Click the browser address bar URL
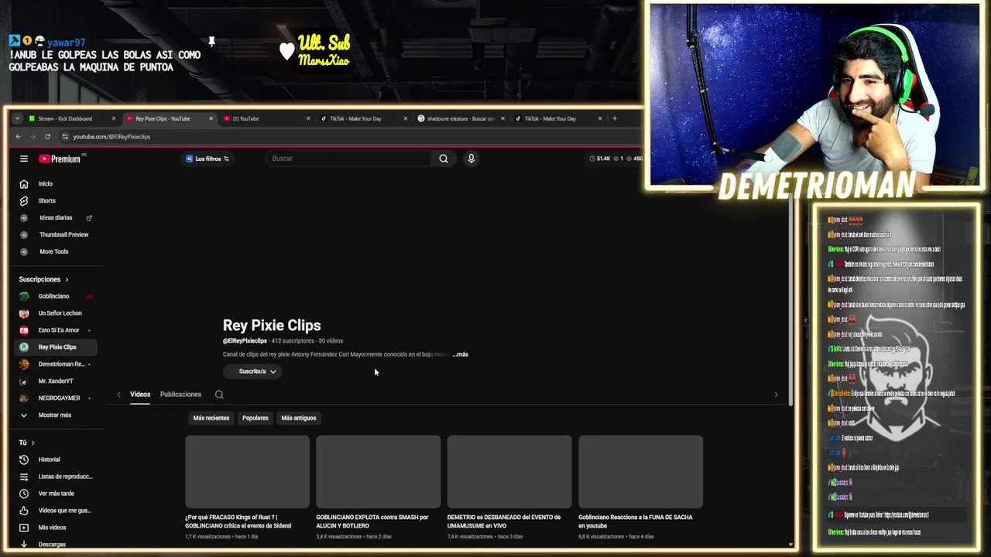This screenshot has height=557, width=991. 111,136
